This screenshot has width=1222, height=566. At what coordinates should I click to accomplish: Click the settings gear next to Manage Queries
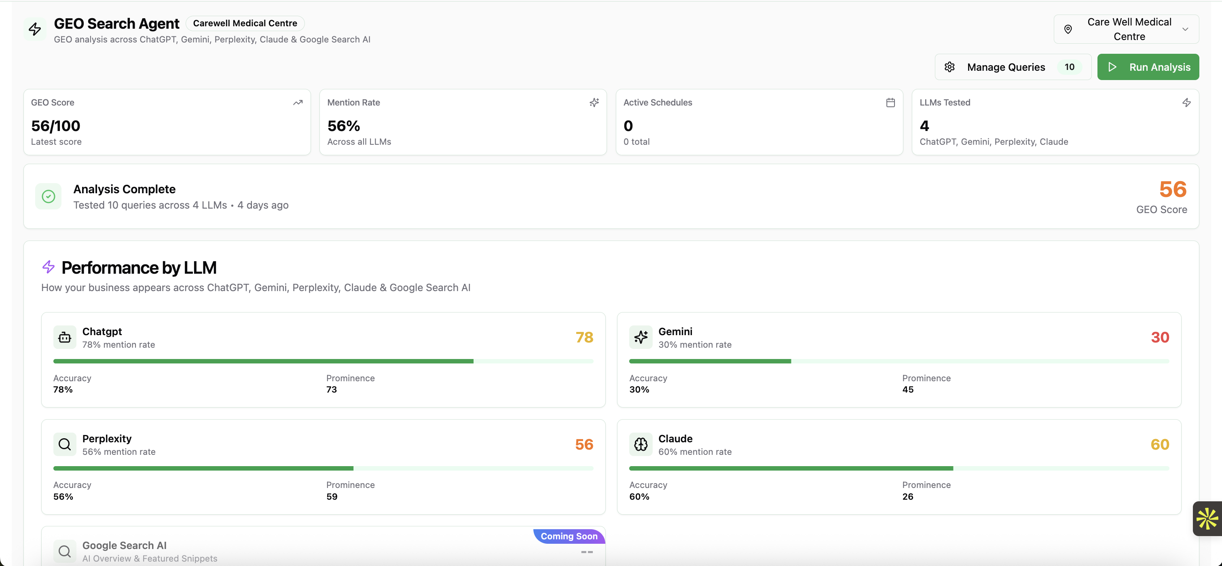(x=950, y=67)
